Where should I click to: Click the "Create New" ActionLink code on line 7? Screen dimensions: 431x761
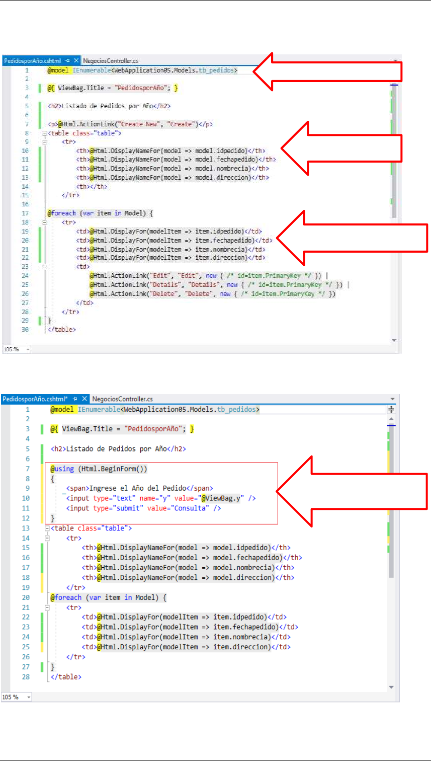[131, 124]
